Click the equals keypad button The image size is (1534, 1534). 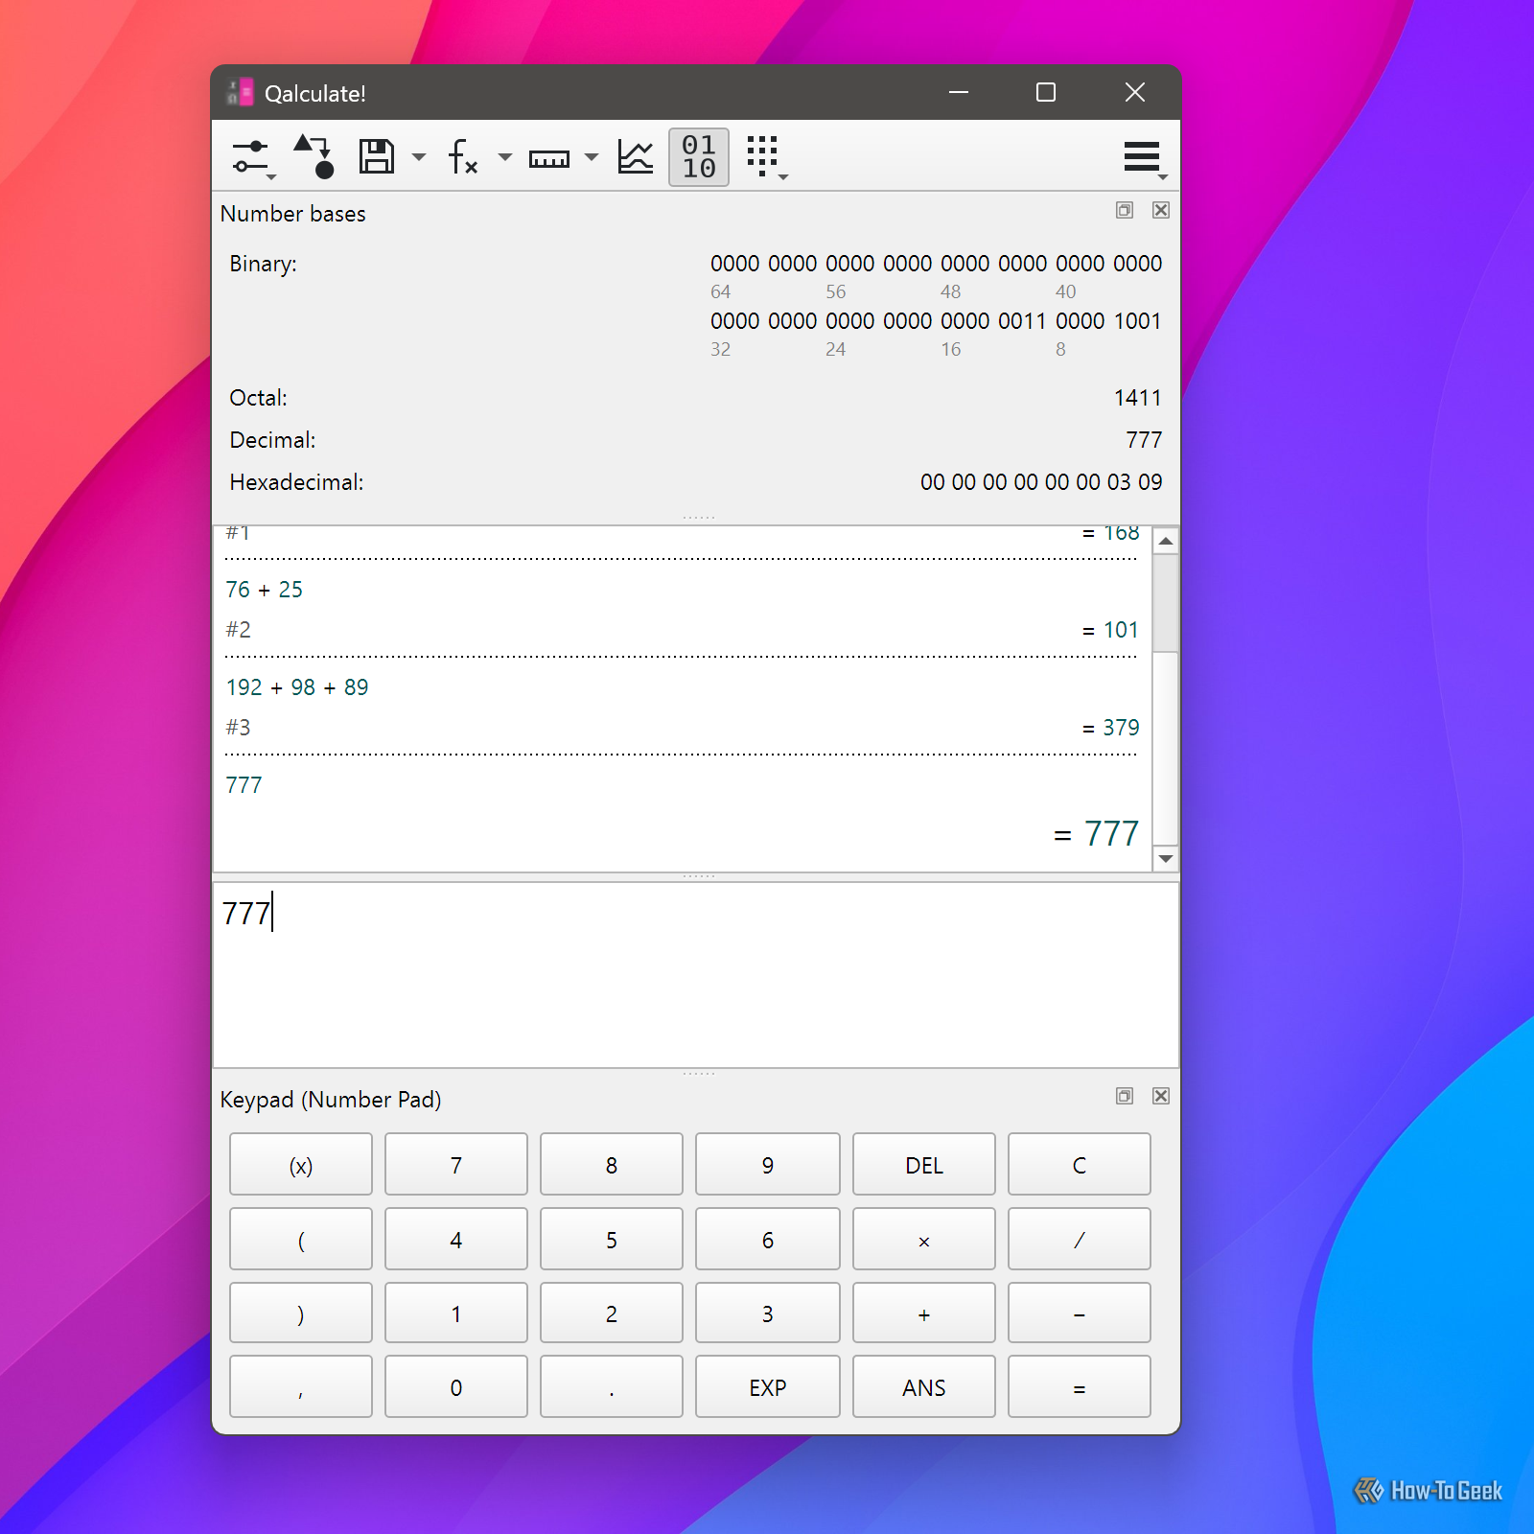click(1080, 1387)
